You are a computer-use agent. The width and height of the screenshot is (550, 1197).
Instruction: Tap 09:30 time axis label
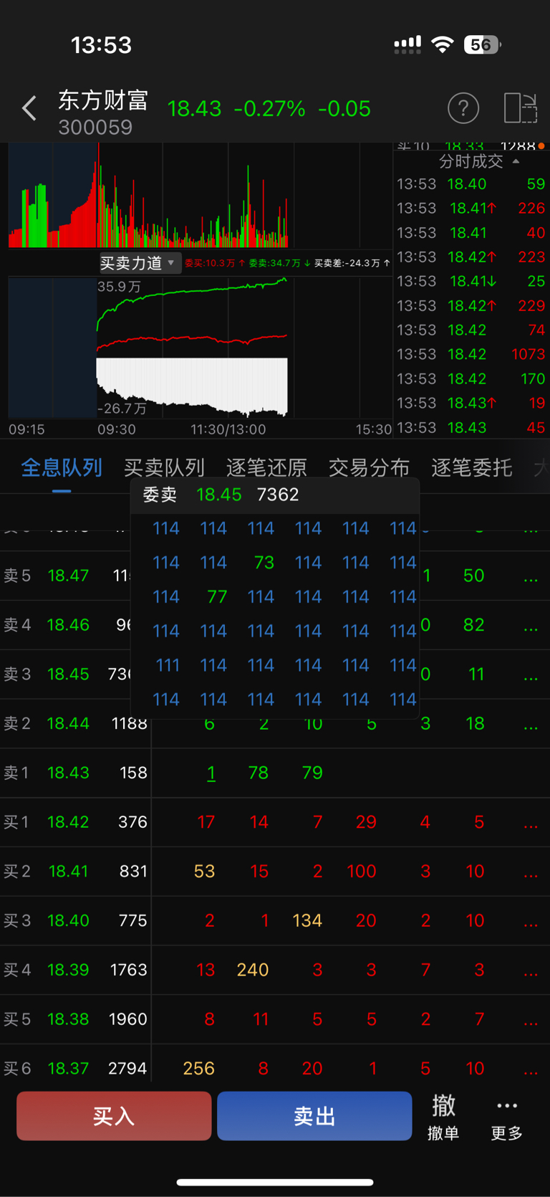coord(116,429)
